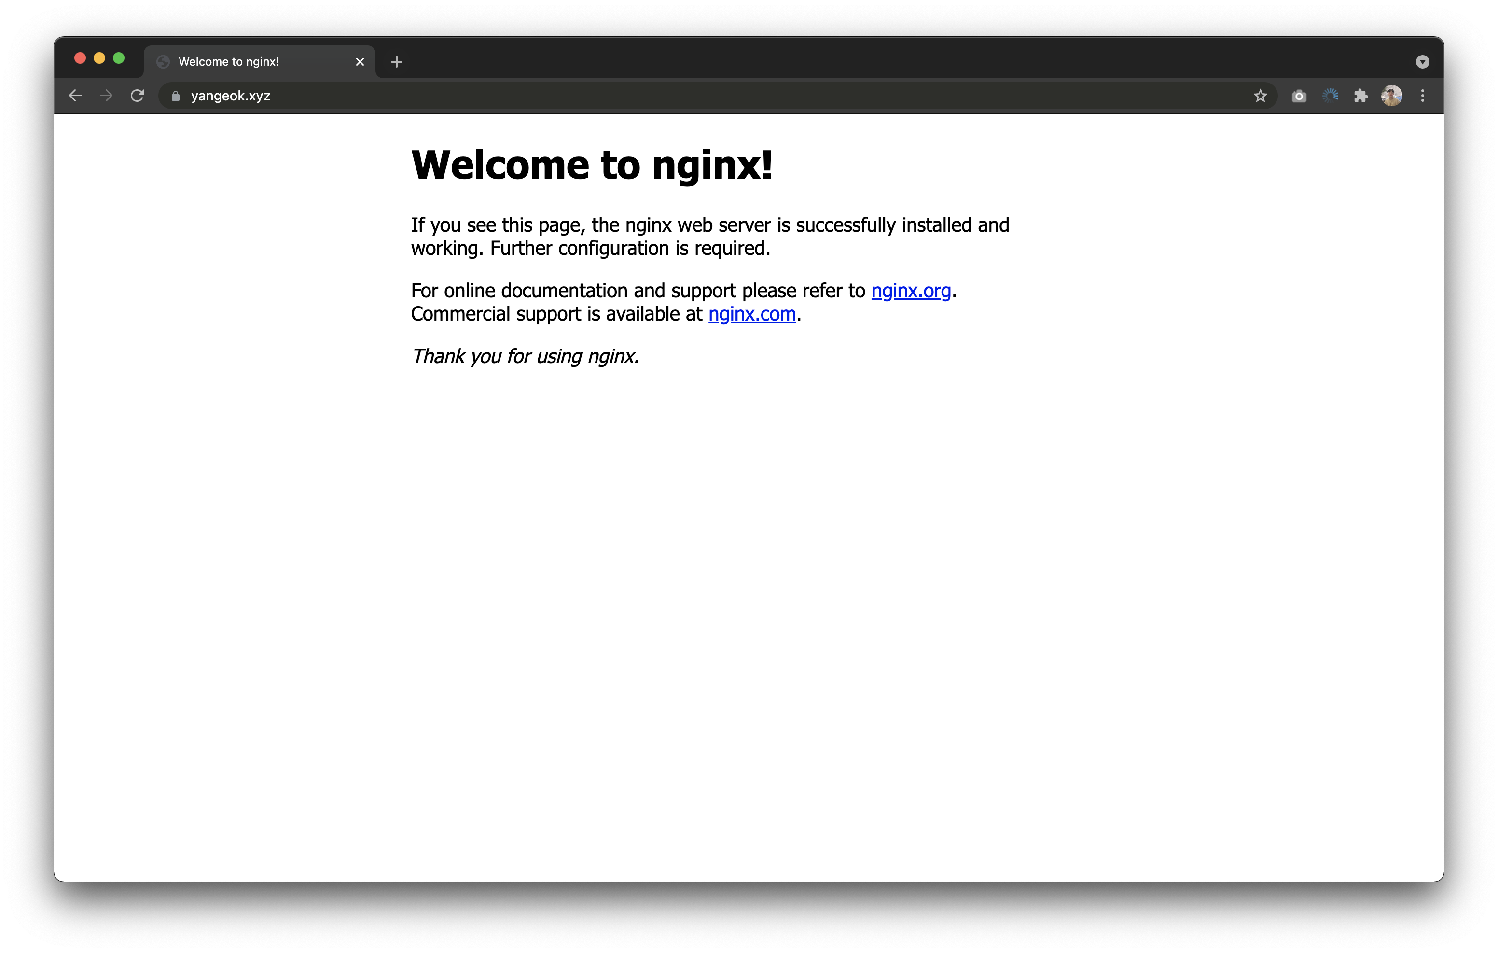
Task: Open the camera screenshot extension
Action: click(x=1299, y=96)
